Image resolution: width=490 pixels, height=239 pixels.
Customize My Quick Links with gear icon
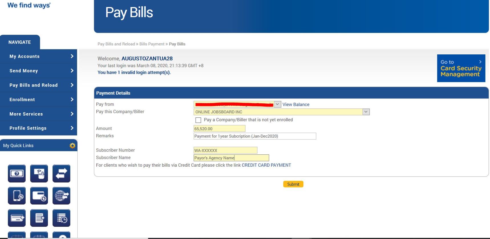pyautogui.click(x=72, y=146)
